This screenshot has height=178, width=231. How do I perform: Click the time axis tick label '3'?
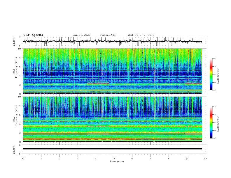click(x=78, y=159)
